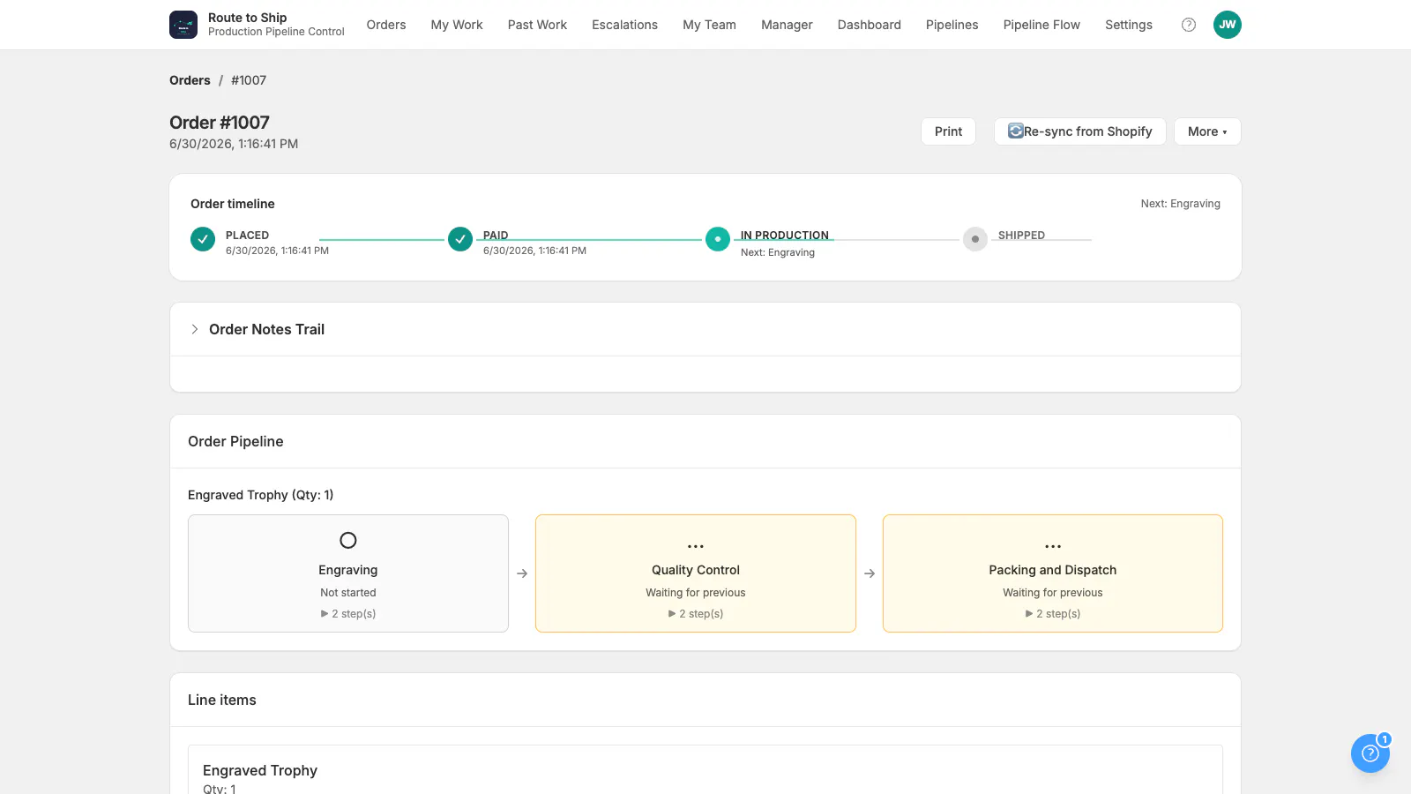Click the Orders breadcrumb link

tap(190, 80)
